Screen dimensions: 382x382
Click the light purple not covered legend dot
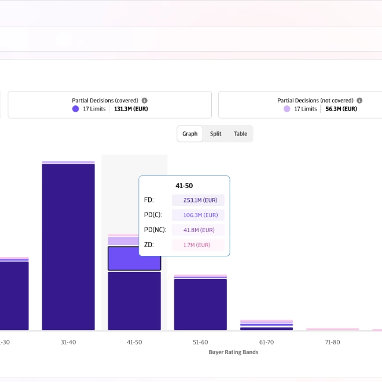click(286, 109)
